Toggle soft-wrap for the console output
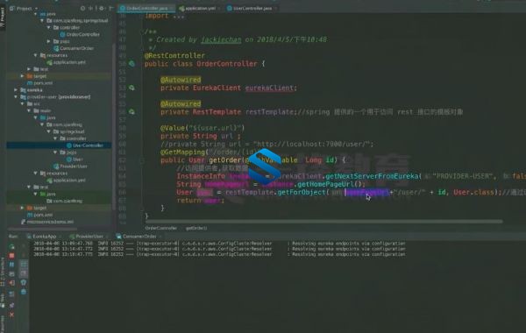 (24, 265)
